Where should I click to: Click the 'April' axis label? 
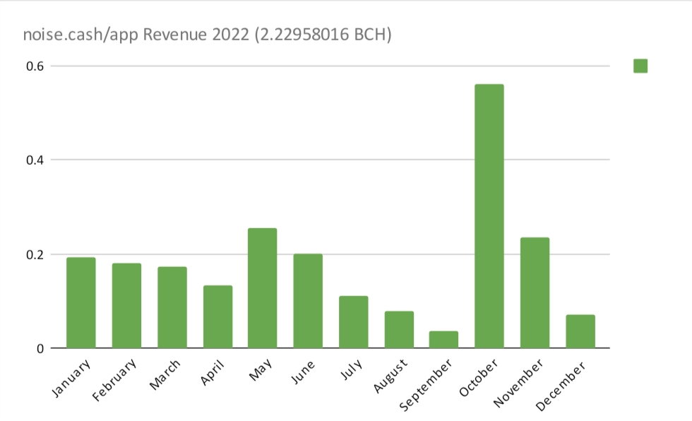click(x=213, y=373)
